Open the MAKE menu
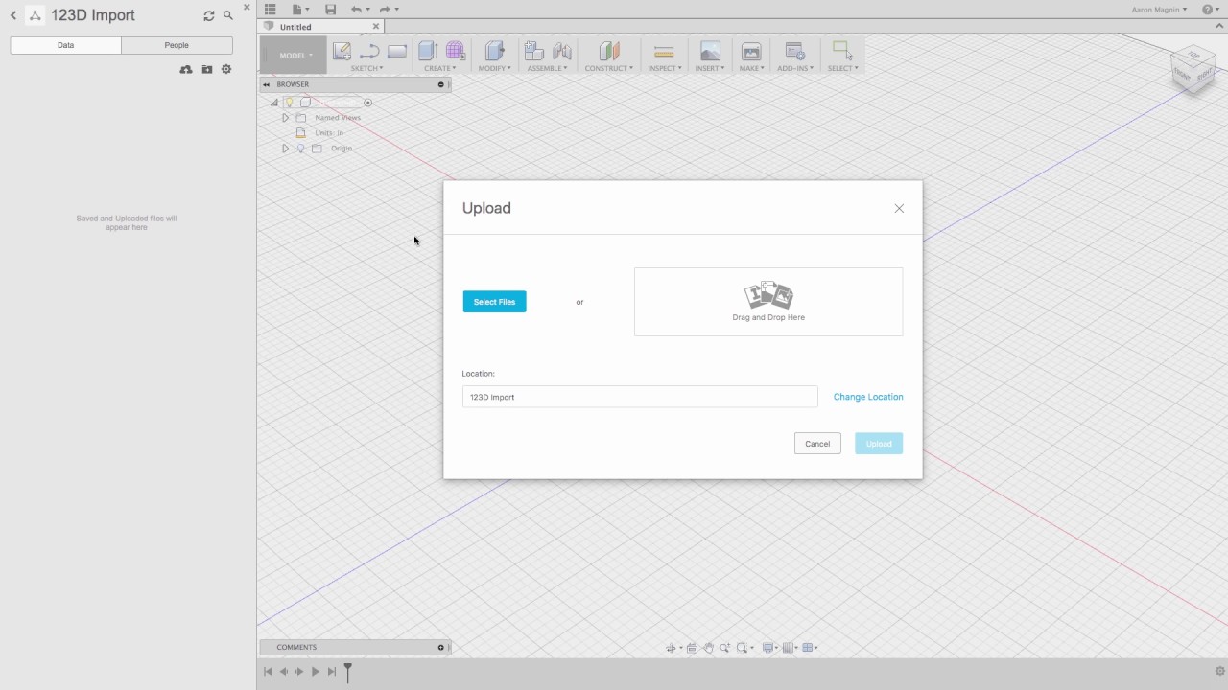 pyautogui.click(x=751, y=68)
